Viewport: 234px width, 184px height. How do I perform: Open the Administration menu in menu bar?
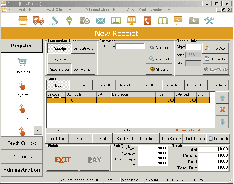point(97,10)
